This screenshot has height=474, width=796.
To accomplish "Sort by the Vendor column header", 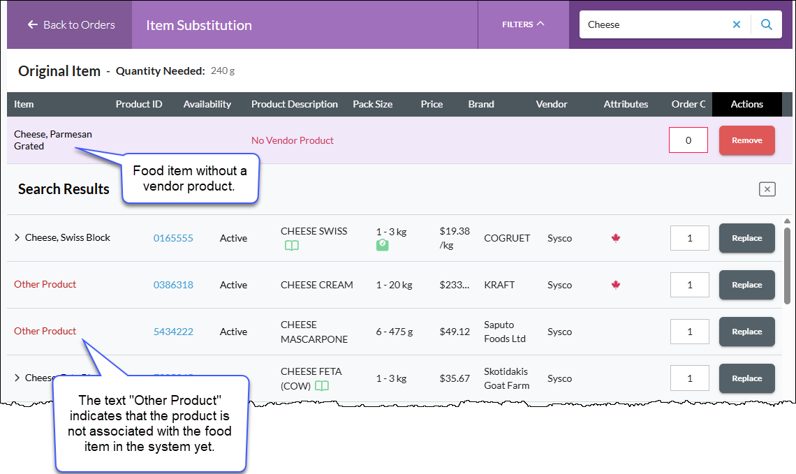I will (x=552, y=104).
